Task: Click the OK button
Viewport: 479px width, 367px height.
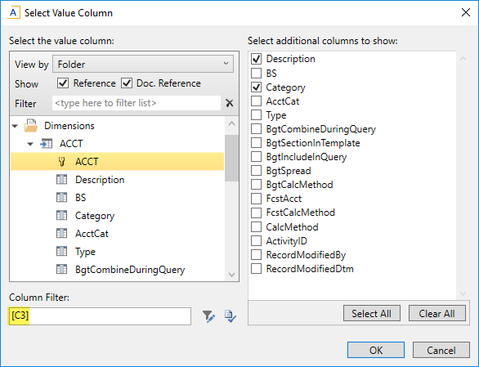Action: [x=376, y=350]
